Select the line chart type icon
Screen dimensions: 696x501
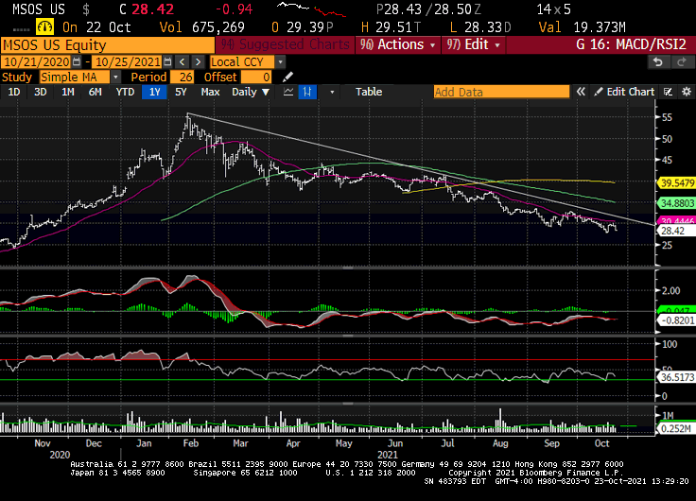288,92
